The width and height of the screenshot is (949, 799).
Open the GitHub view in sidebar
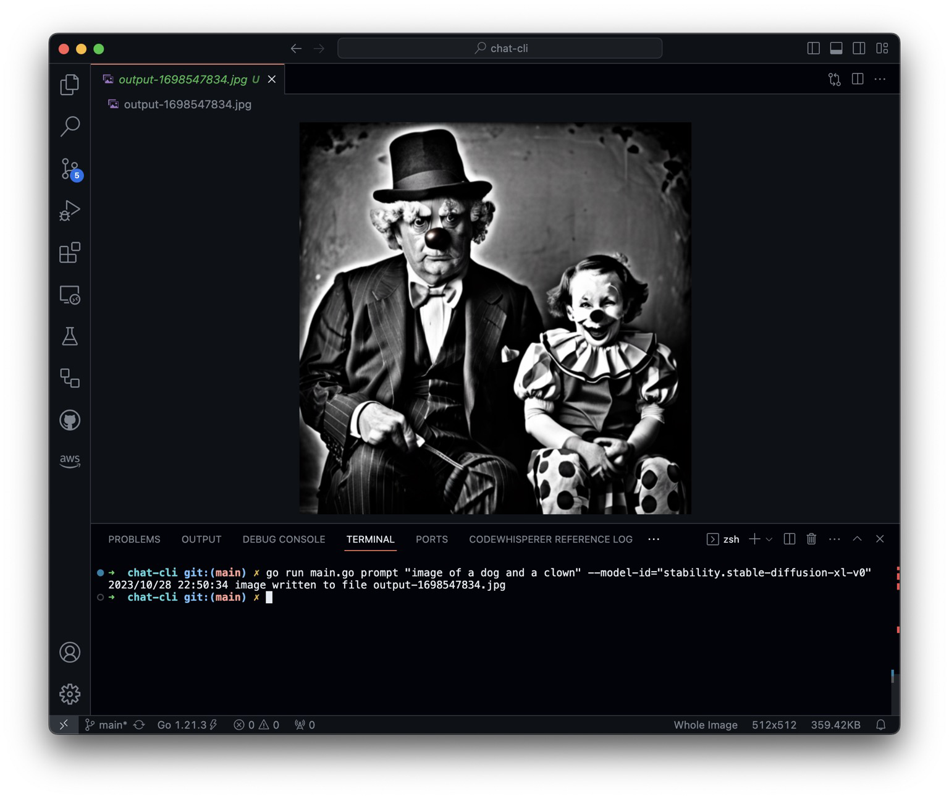tap(70, 420)
